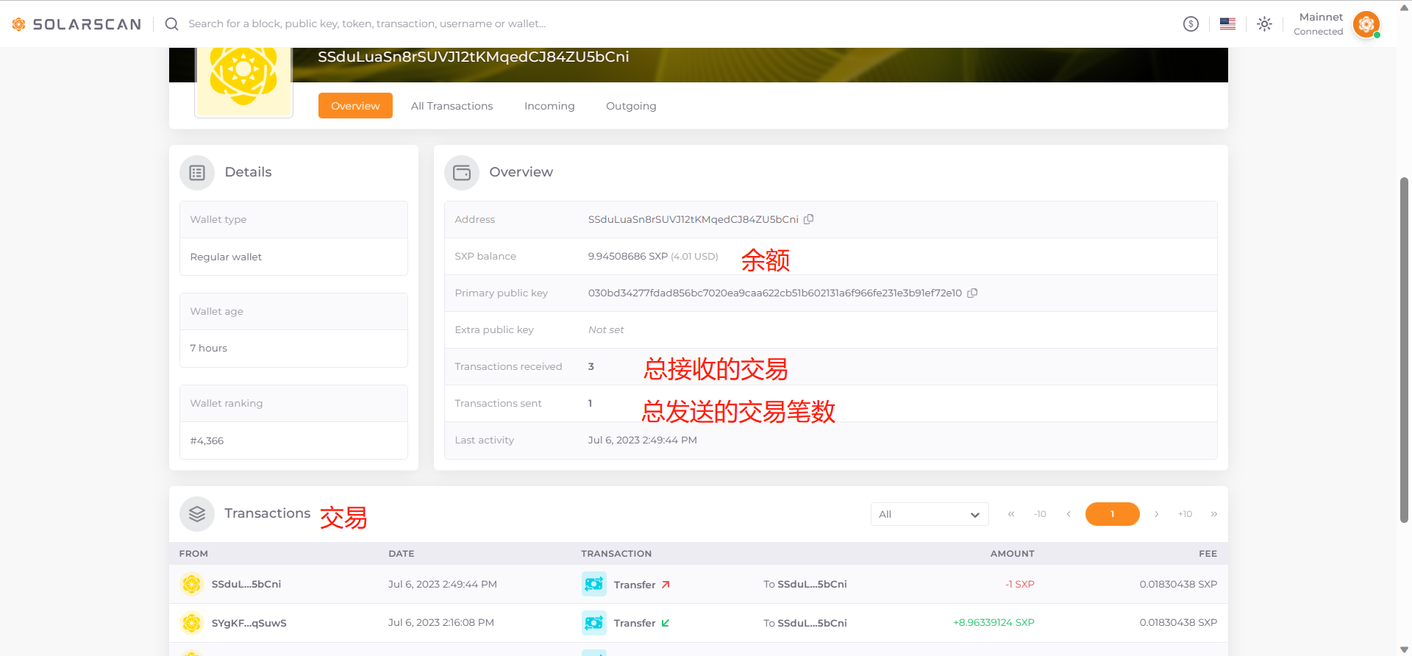Go to the last page of transactions
The image size is (1412, 656).
pos(1213,514)
